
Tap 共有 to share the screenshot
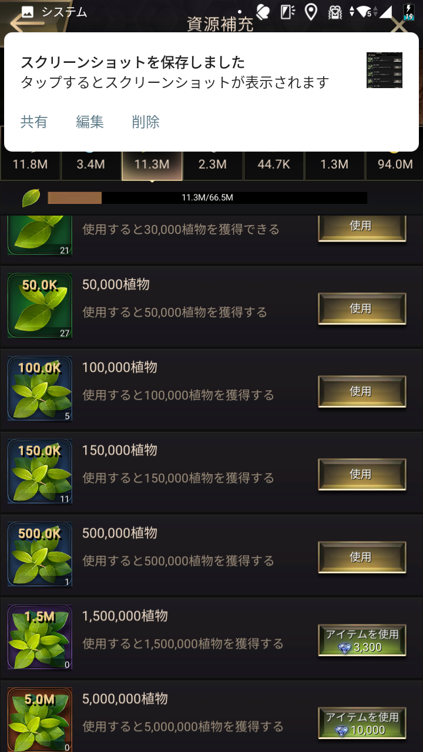(x=34, y=122)
